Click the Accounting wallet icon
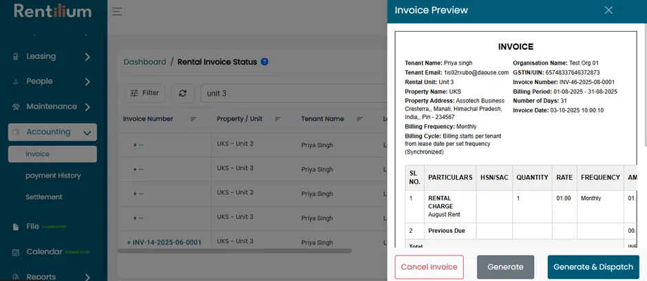This screenshot has width=647, height=281. (x=16, y=132)
